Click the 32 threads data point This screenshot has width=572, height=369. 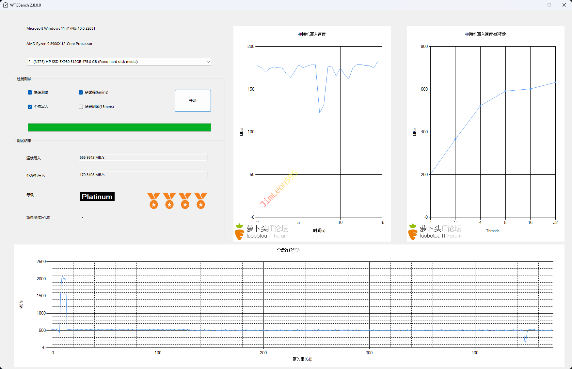pos(555,82)
